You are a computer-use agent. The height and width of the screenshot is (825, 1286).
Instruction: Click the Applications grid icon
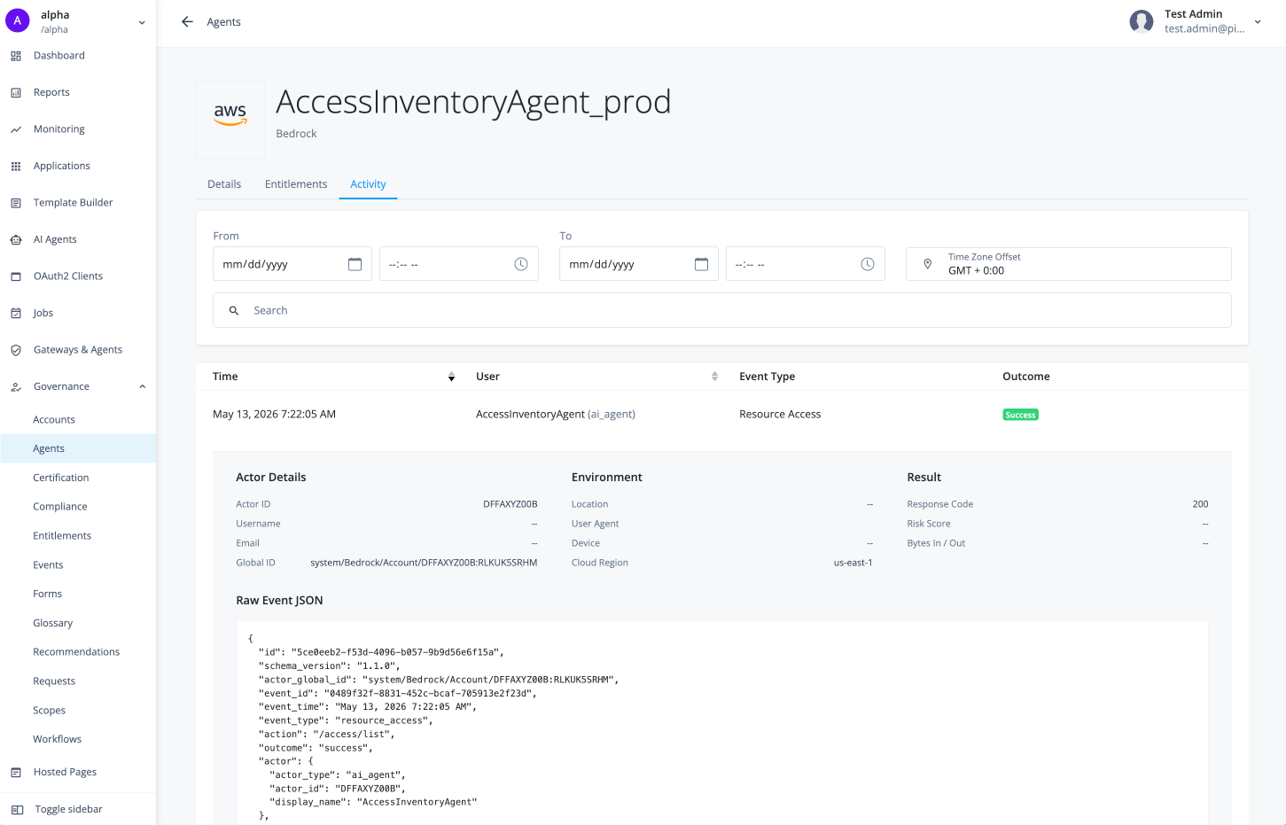16,166
